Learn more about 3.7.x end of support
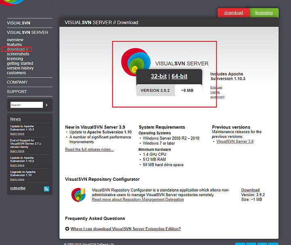Screen dimensions: 291x245 pos(17,151)
